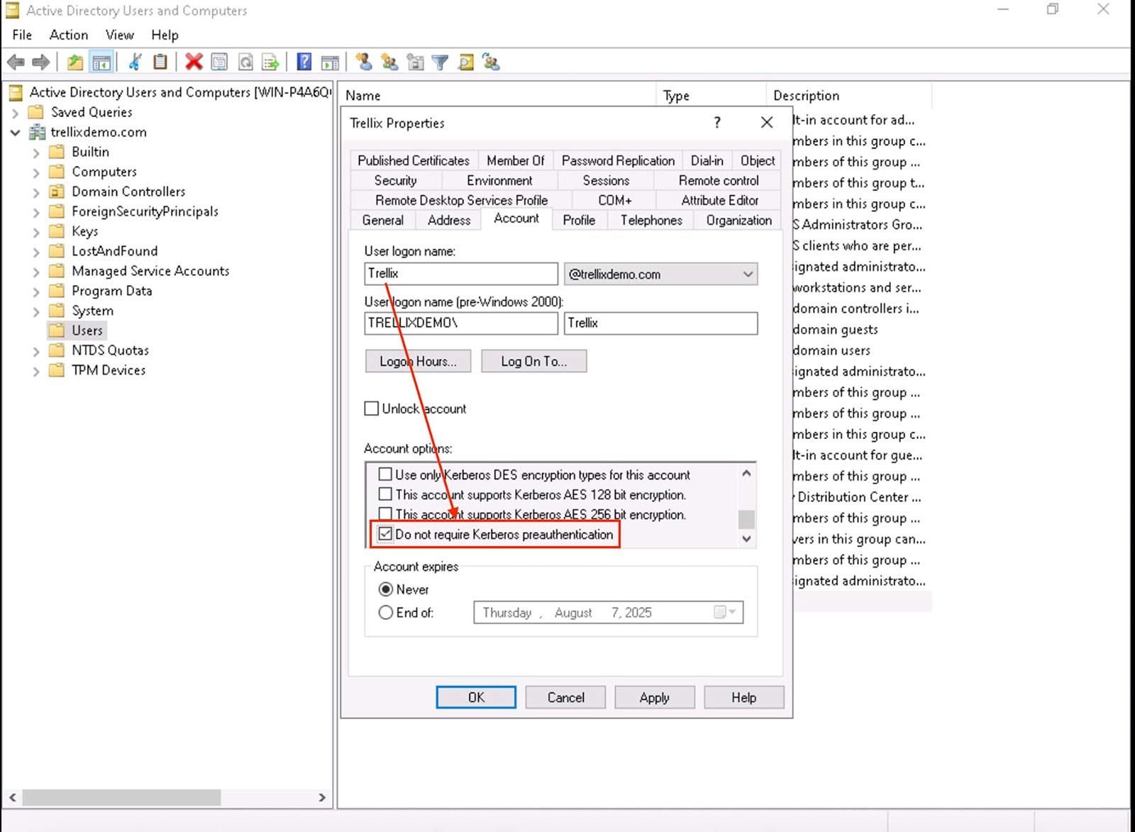Open the Action menu

coord(68,35)
